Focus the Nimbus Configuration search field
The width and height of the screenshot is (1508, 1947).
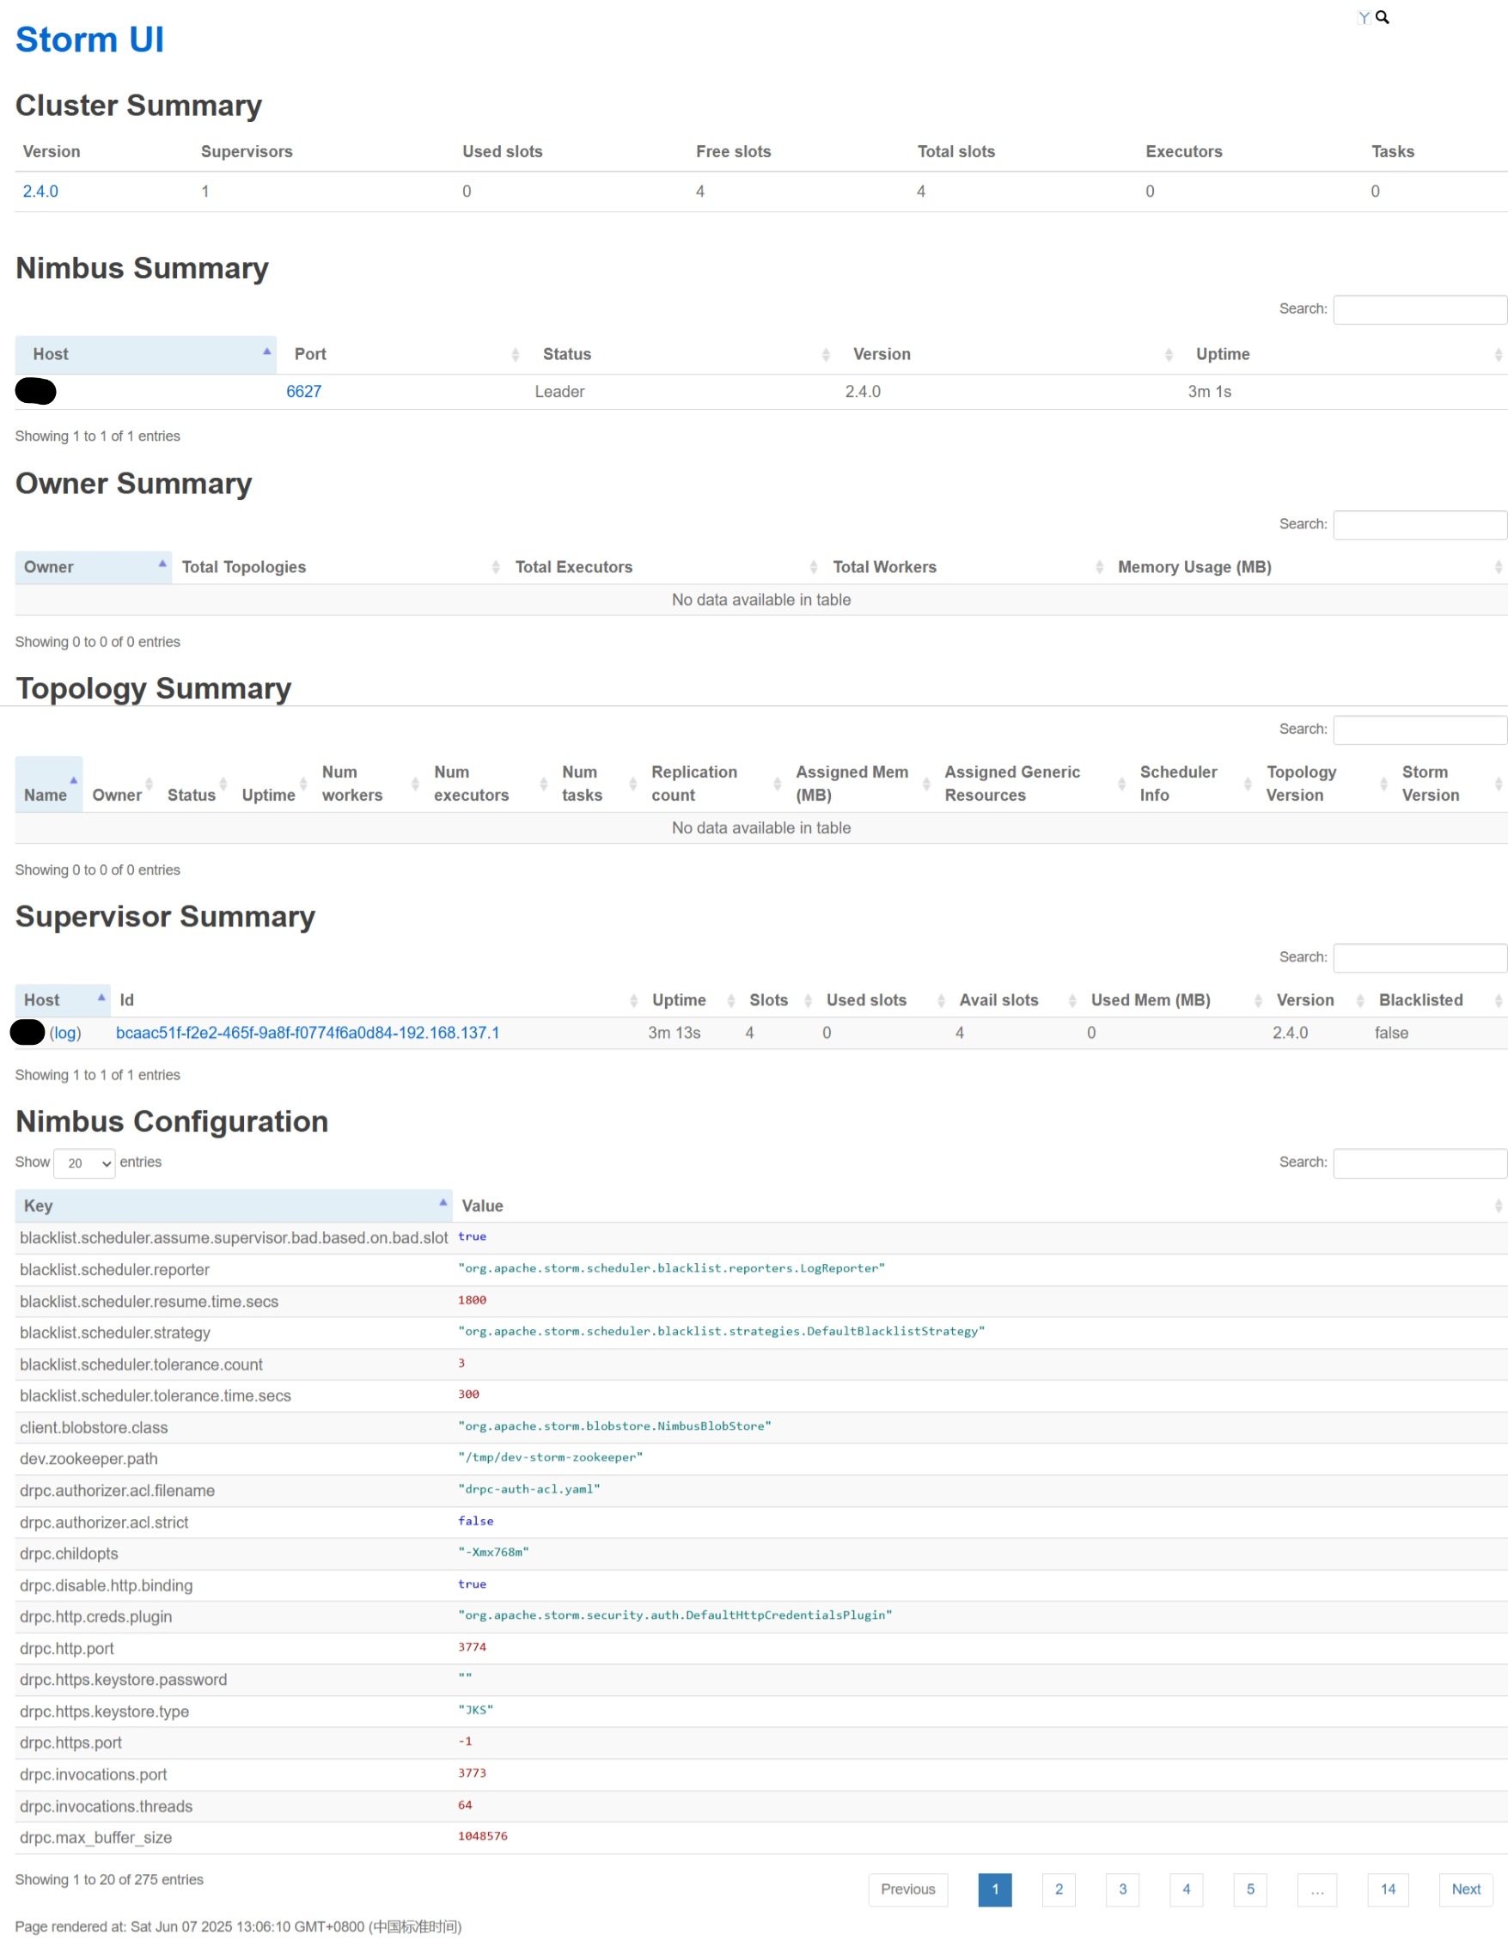(x=1419, y=1163)
